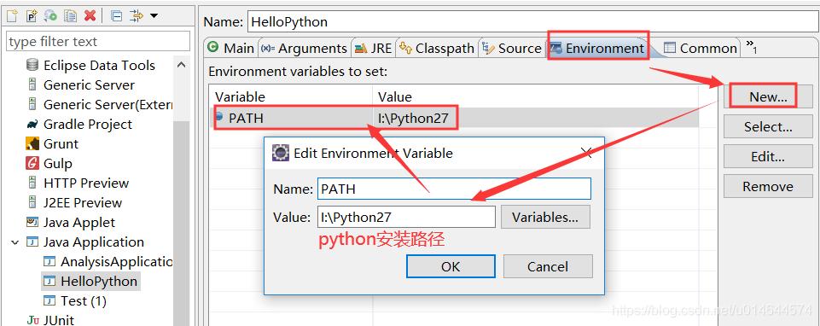The height and width of the screenshot is (326, 820).
Task: Select the Gradle Project elephant icon
Action: (32, 124)
